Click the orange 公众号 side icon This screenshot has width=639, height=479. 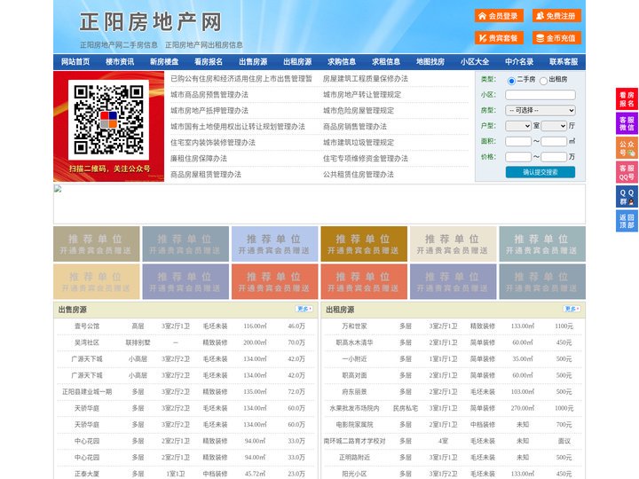pyautogui.click(x=627, y=148)
